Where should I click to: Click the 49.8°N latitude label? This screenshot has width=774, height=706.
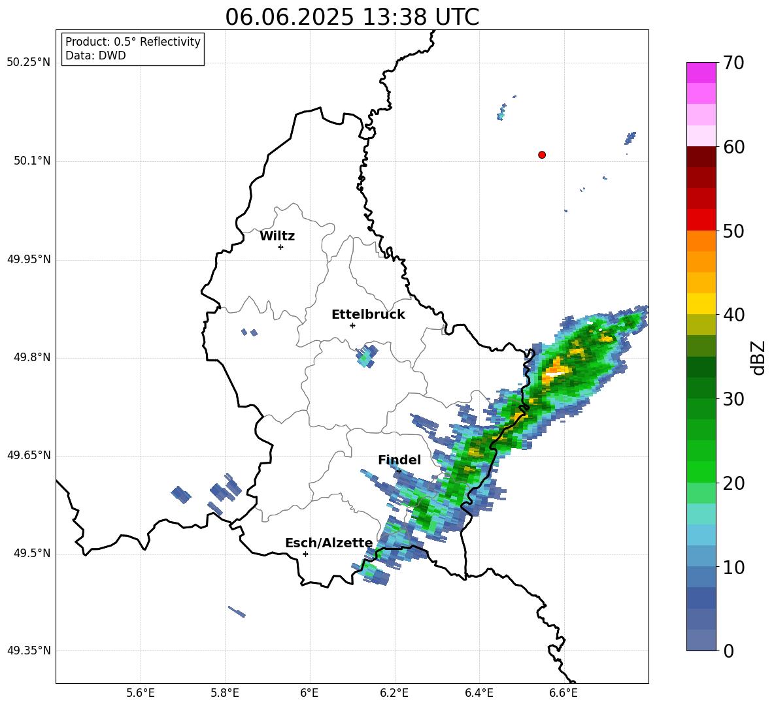click(33, 357)
